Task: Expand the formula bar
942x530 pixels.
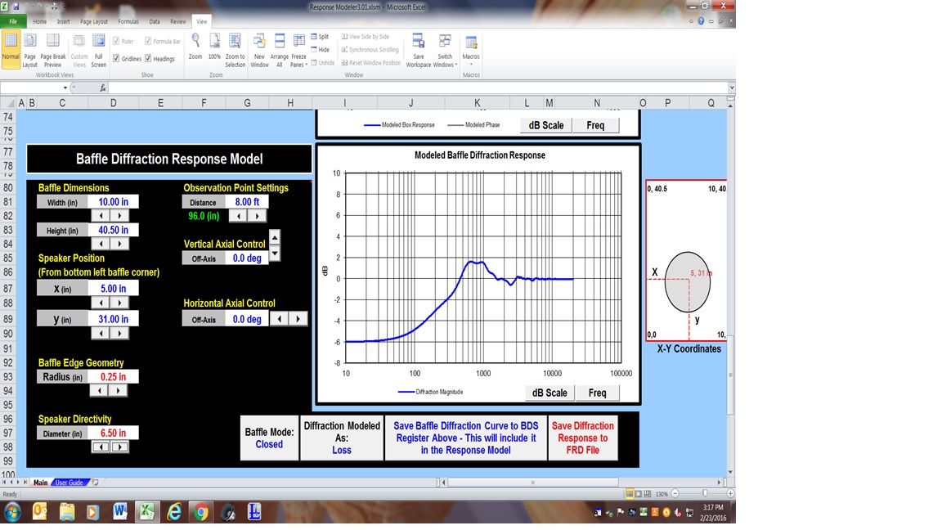Action: click(x=731, y=88)
